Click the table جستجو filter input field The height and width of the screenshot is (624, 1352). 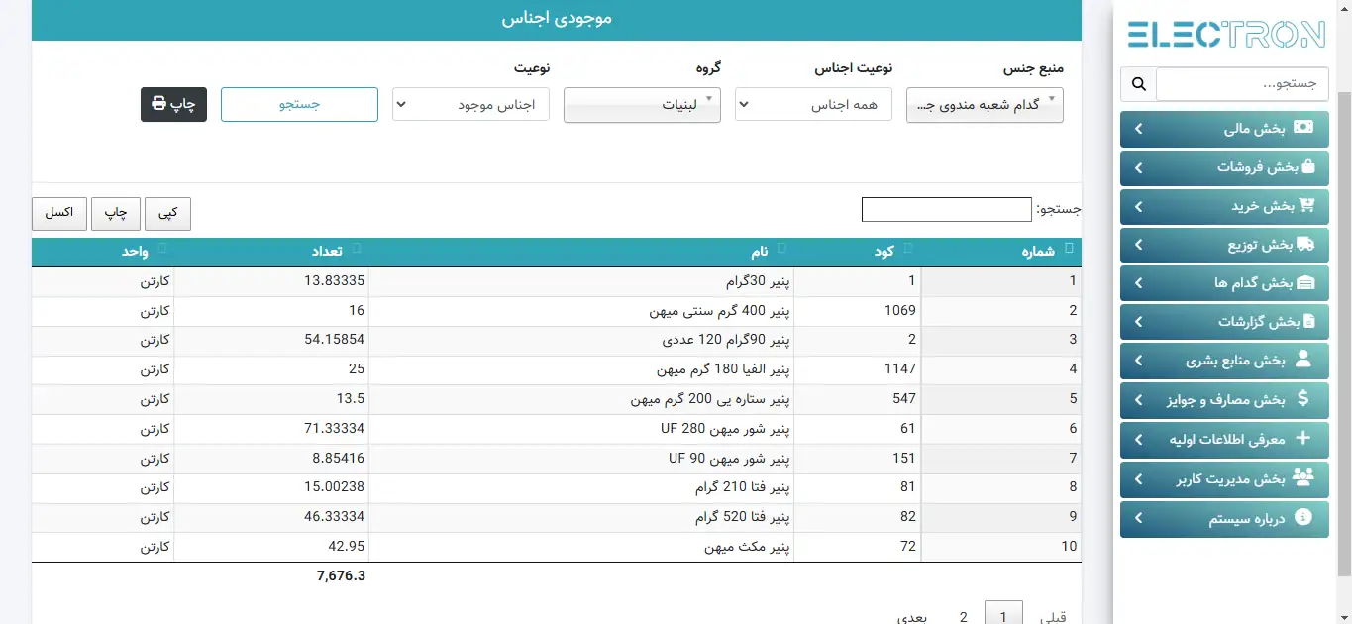tap(946, 210)
